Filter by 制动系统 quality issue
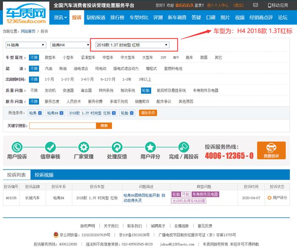The image size is (297, 250). tap(128, 90)
